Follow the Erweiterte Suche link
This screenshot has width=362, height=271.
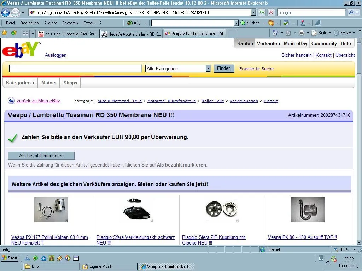256,69
